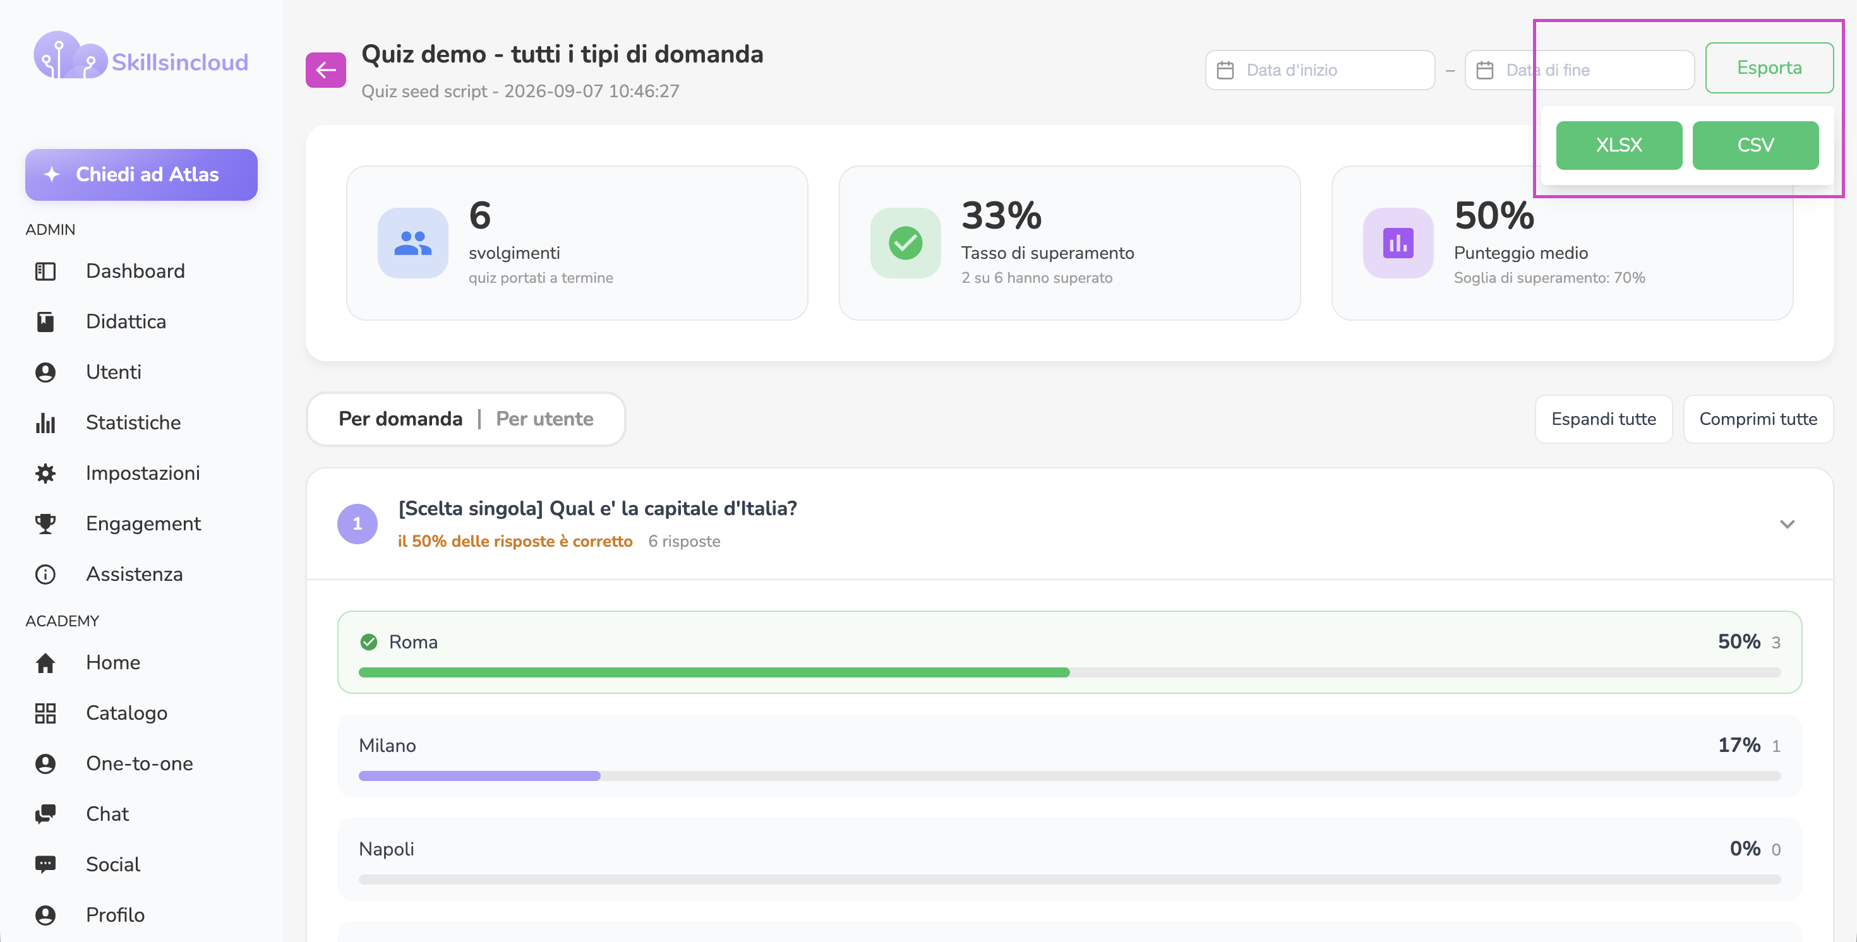Open the Didattica section book icon
The width and height of the screenshot is (1857, 942).
pyautogui.click(x=45, y=321)
